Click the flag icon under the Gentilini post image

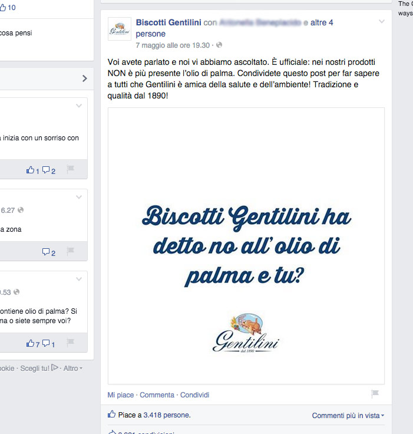click(x=375, y=394)
